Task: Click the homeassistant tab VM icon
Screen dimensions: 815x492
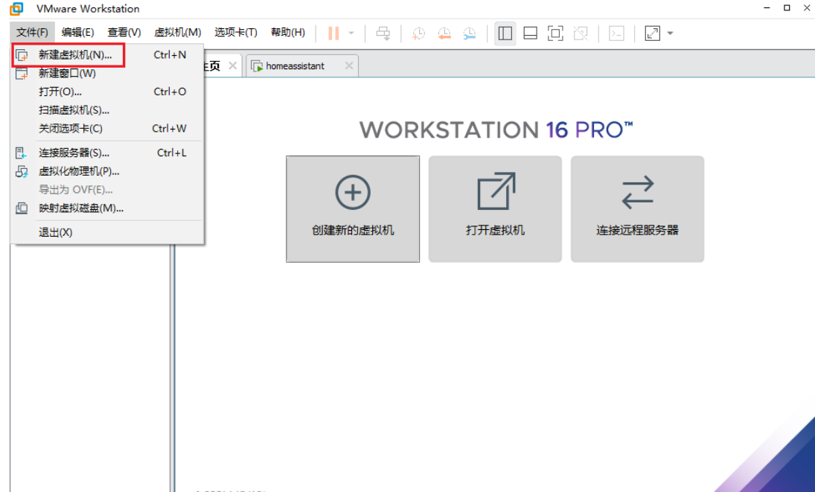Action: coord(257,66)
